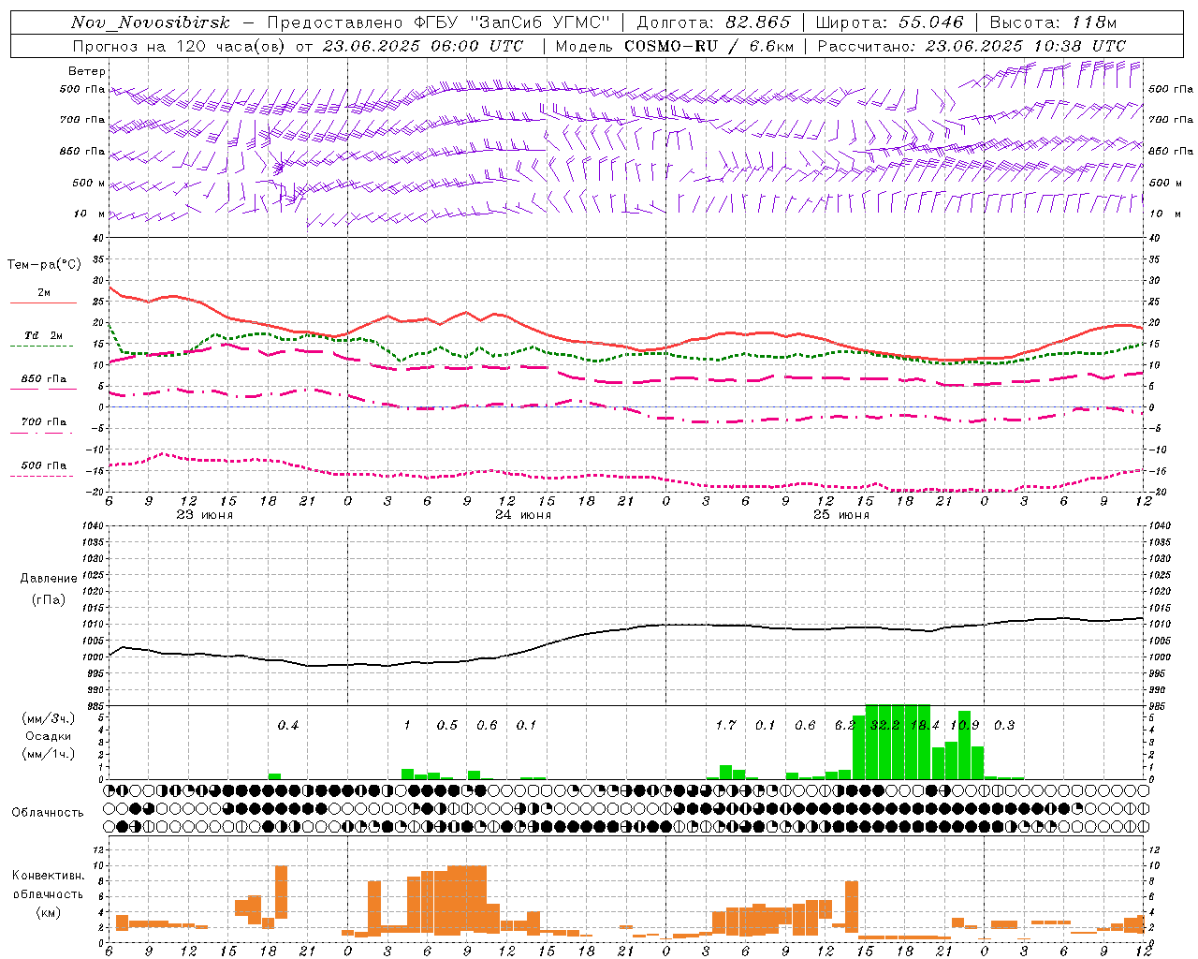Click the precipitation value 32.2

(884, 725)
